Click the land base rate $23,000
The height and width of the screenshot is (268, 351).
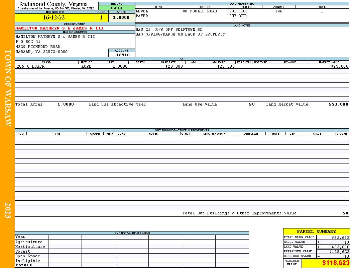[x=174, y=67]
